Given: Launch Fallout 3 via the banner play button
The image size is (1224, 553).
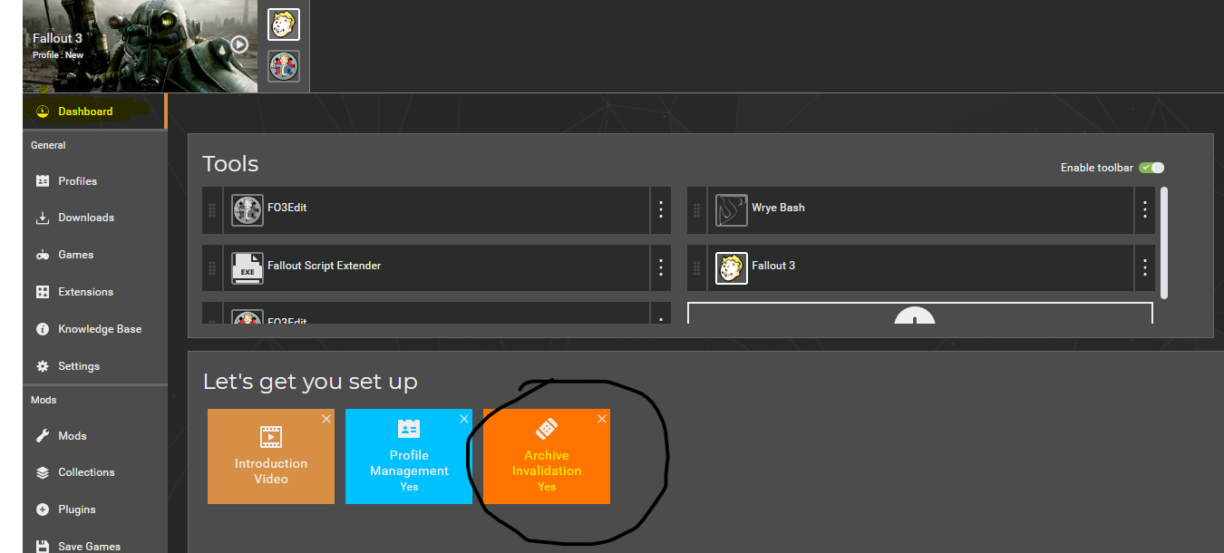Looking at the screenshot, I should (x=239, y=44).
